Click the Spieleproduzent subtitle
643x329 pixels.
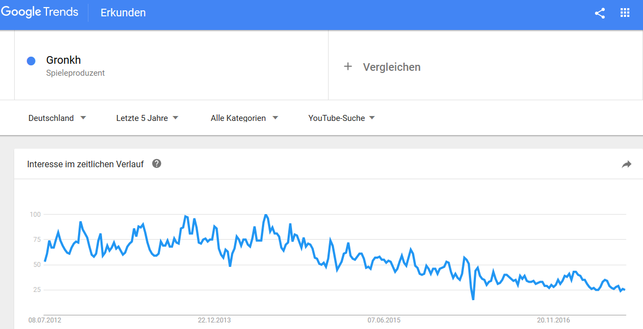tap(75, 73)
